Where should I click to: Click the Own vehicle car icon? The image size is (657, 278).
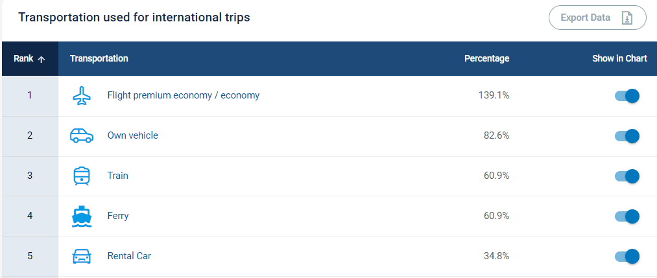(x=81, y=135)
